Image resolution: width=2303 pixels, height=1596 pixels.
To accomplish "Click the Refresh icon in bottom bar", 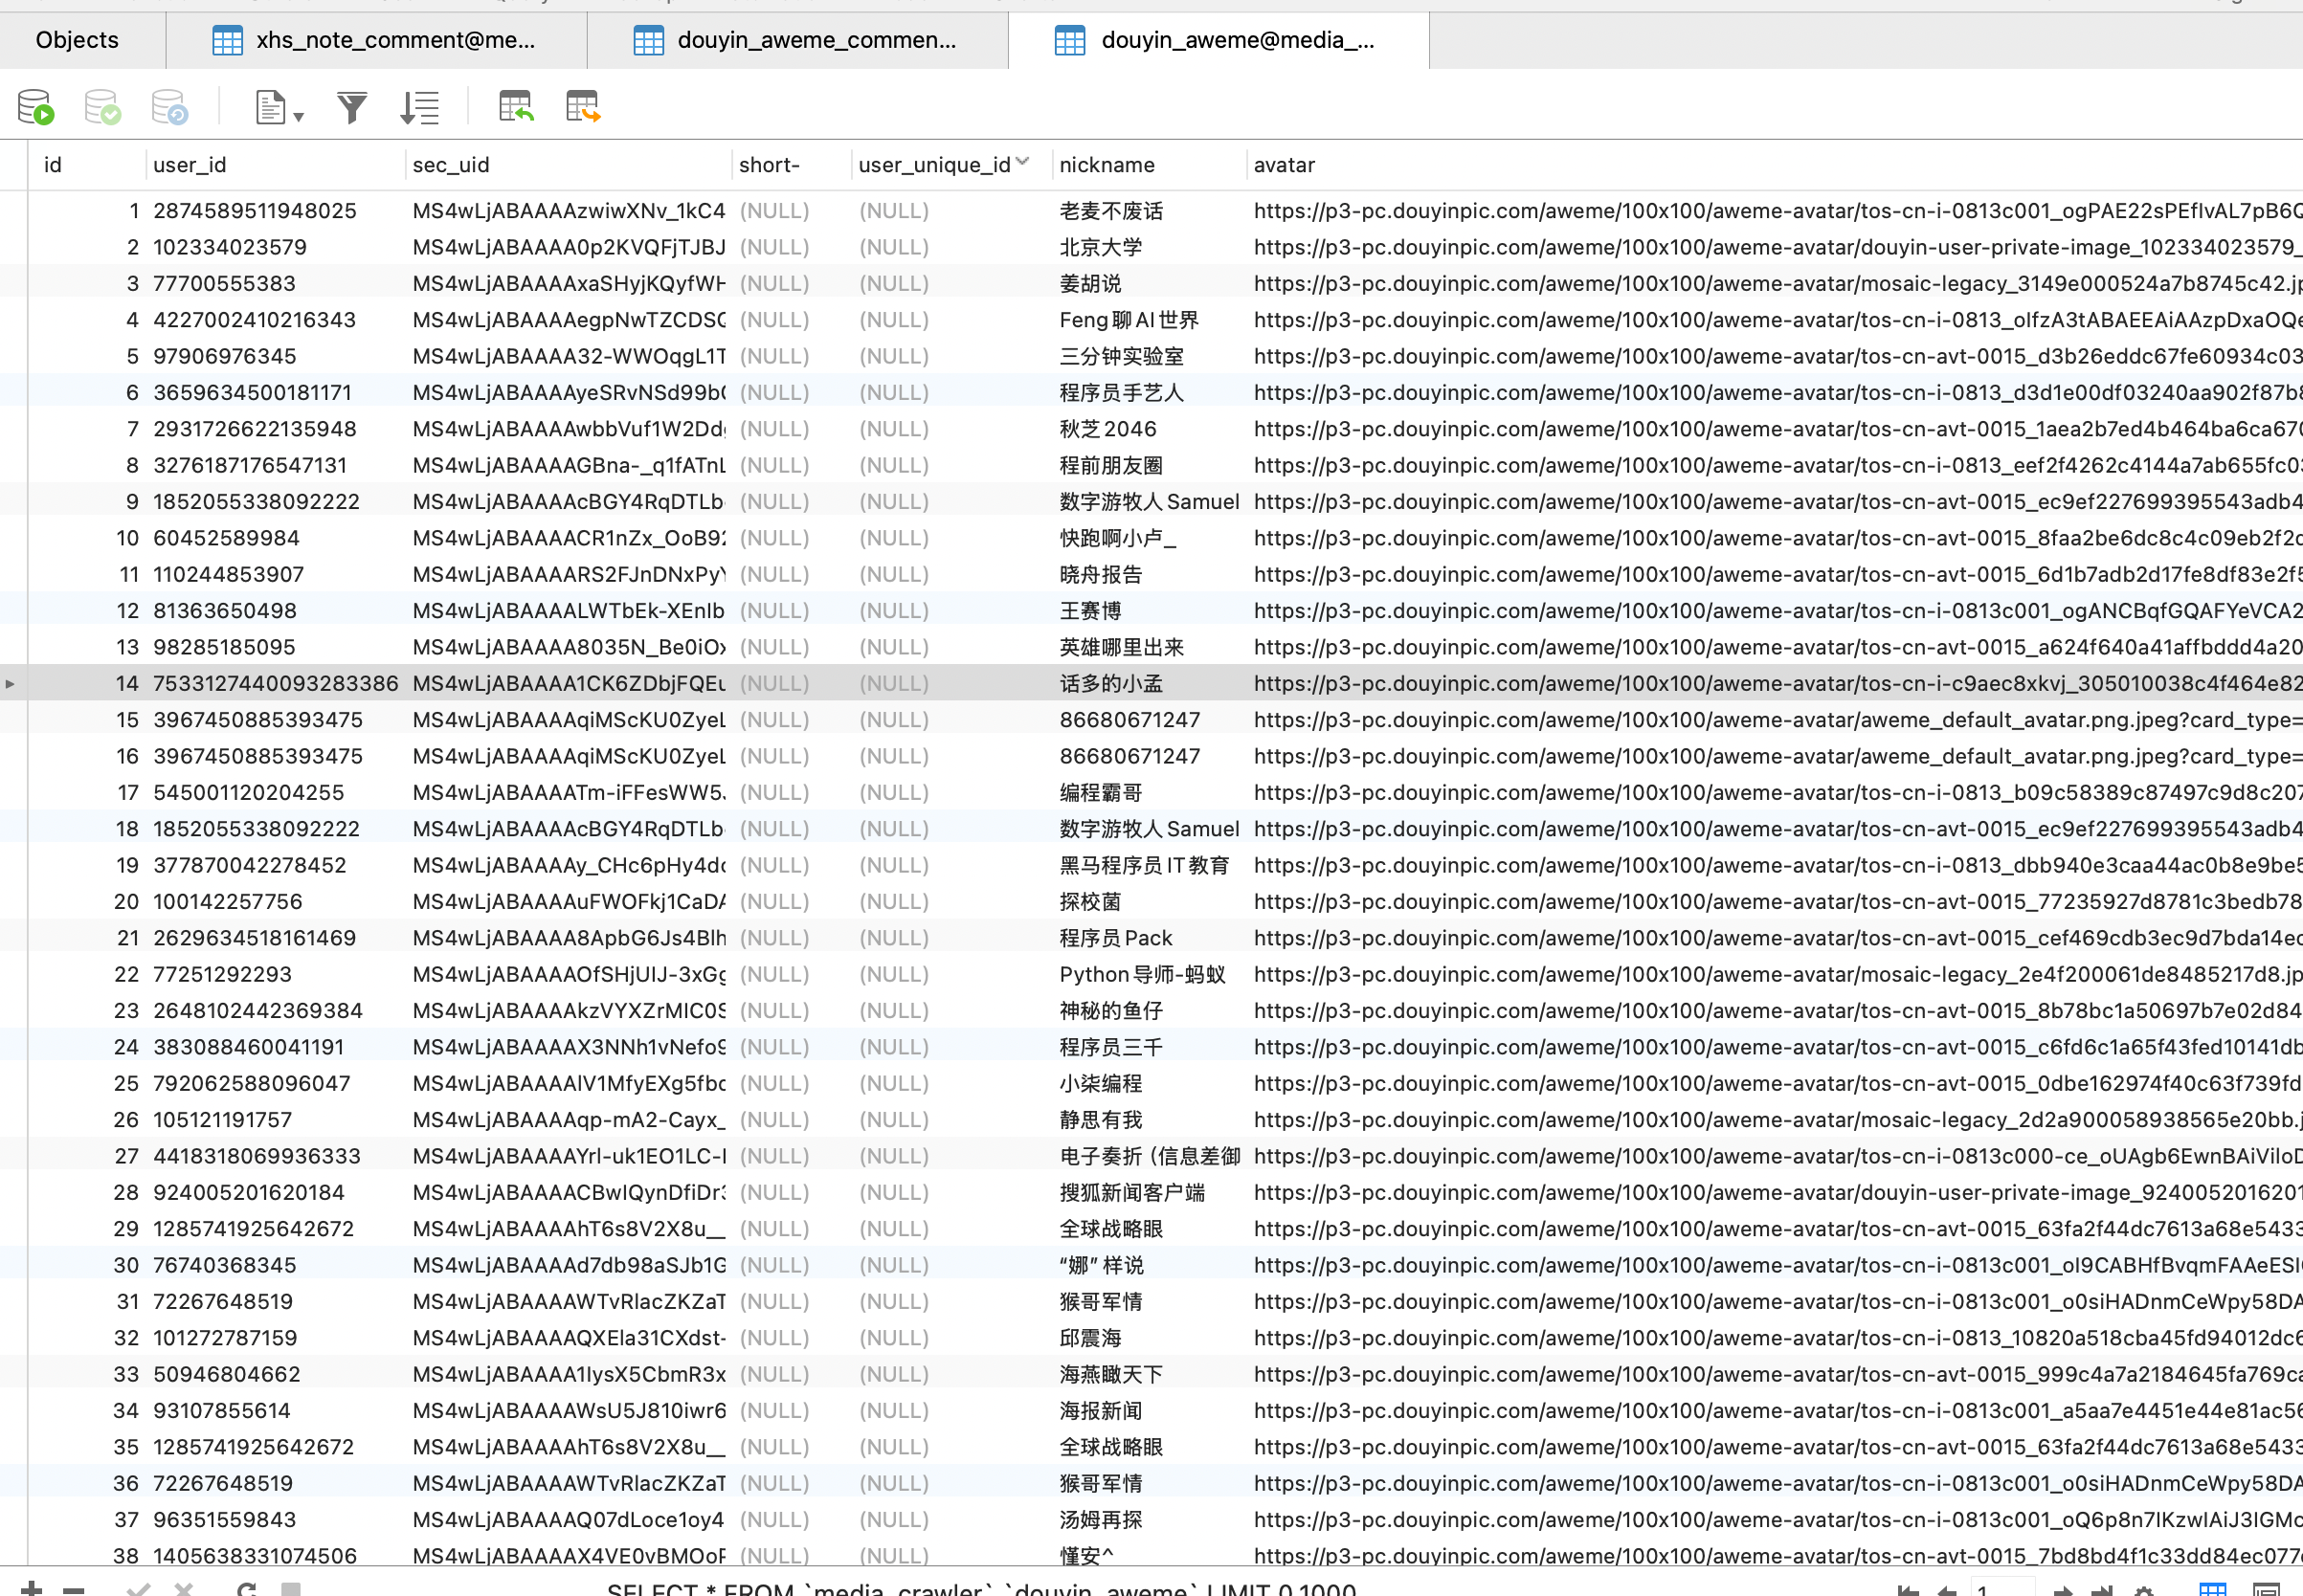I will coord(247,1588).
